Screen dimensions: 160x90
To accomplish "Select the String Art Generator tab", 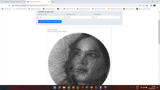I will (38, 2).
